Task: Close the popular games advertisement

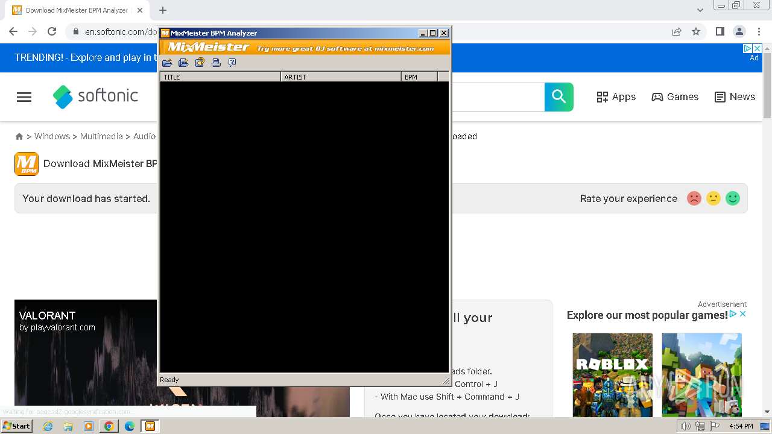Action: tap(743, 314)
